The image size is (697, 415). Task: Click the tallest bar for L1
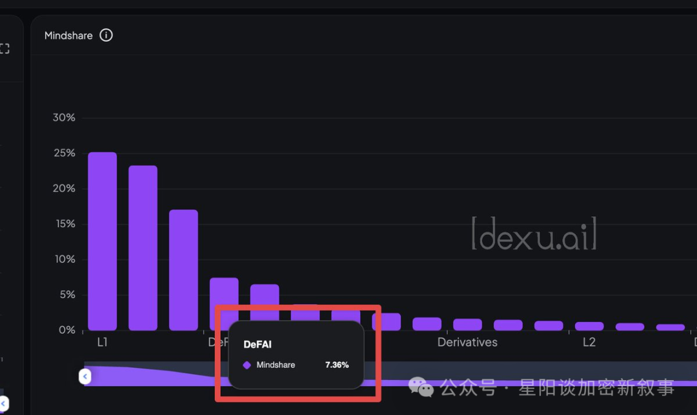click(x=103, y=241)
